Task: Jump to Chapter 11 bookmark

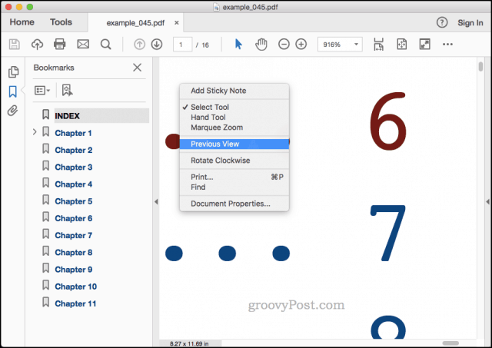Action: pos(75,303)
